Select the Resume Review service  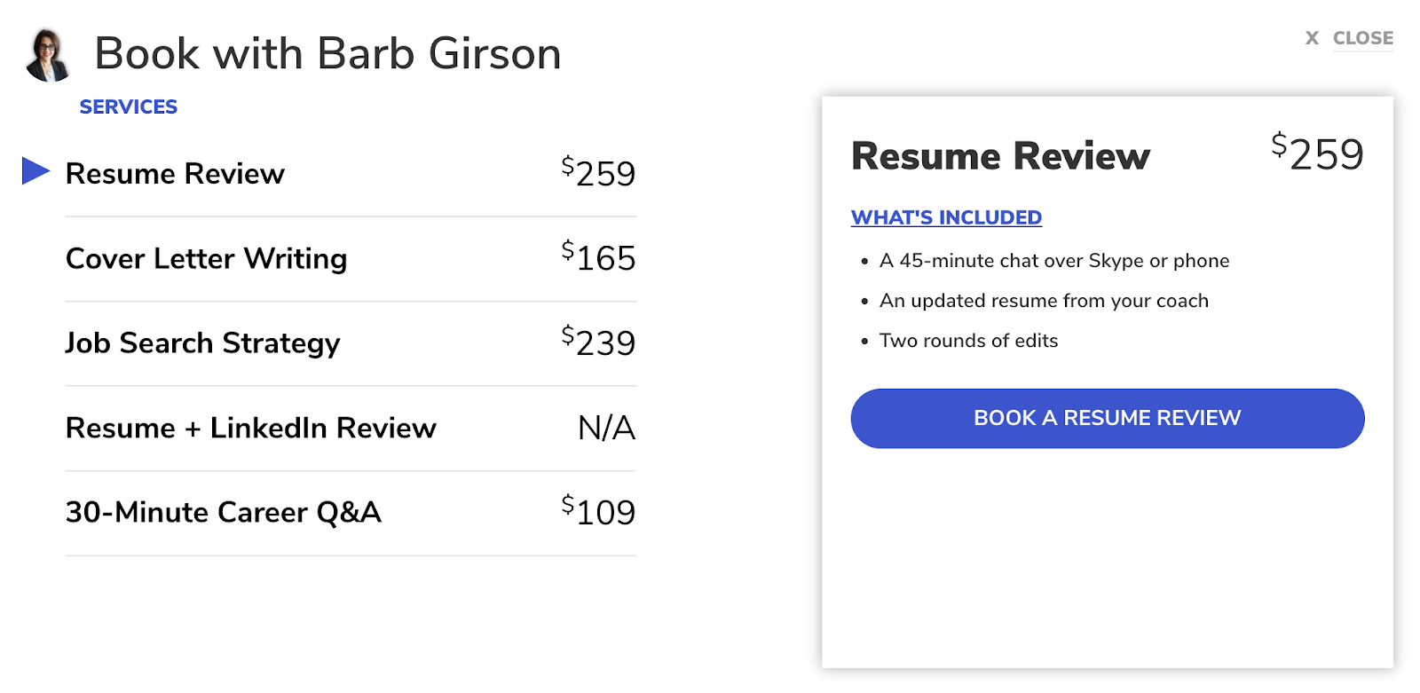click(351, 174)
